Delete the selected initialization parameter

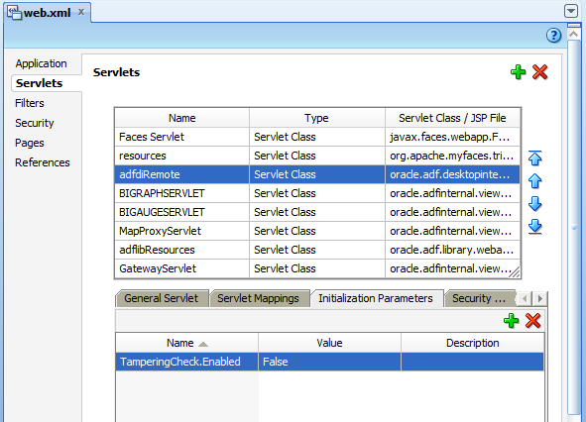[532, 321]
